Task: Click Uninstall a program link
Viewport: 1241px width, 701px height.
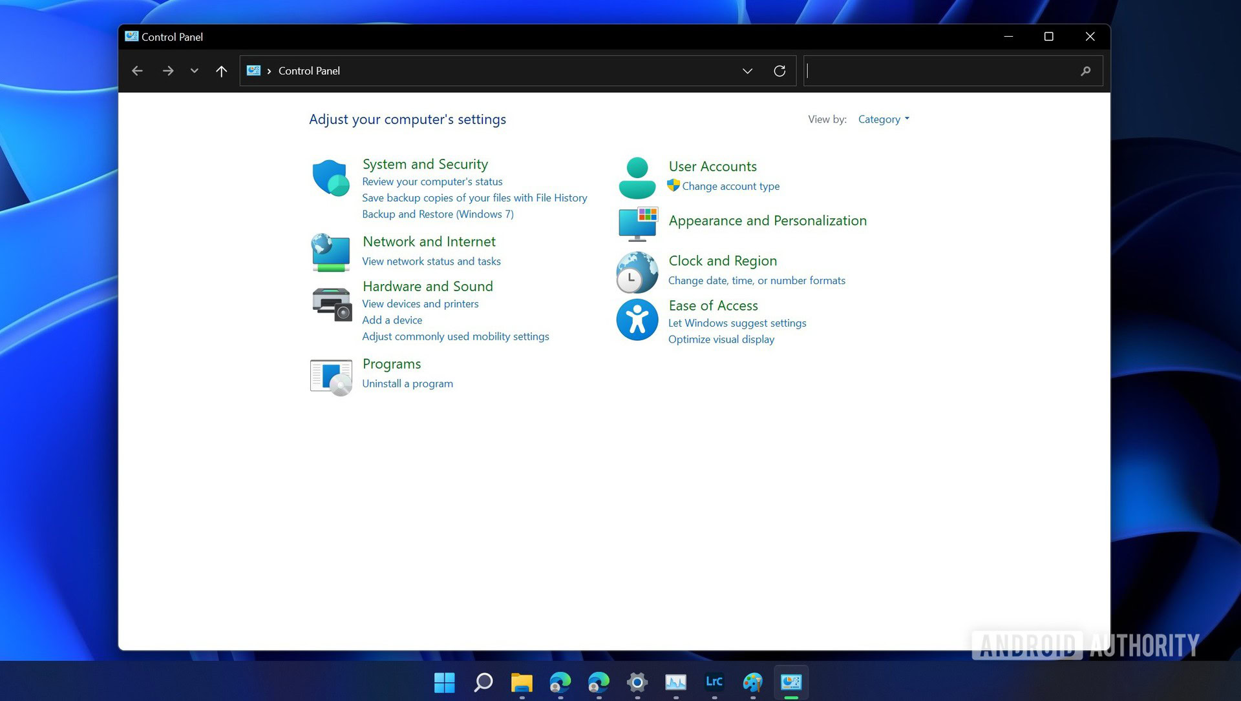Action: coord(407,383)
